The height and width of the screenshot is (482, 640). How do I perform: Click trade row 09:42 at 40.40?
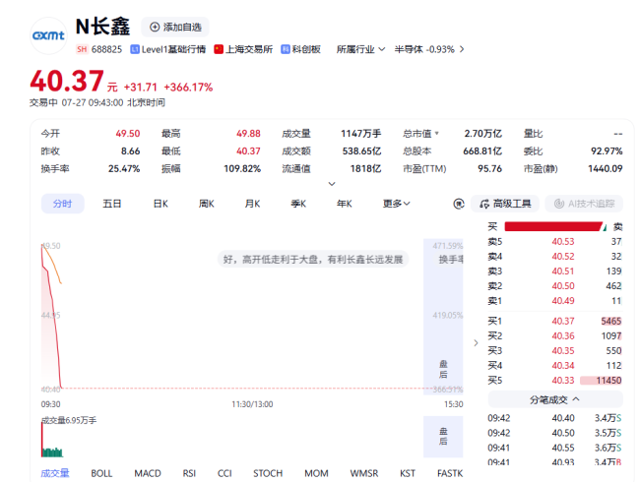(x=554, y=418)
